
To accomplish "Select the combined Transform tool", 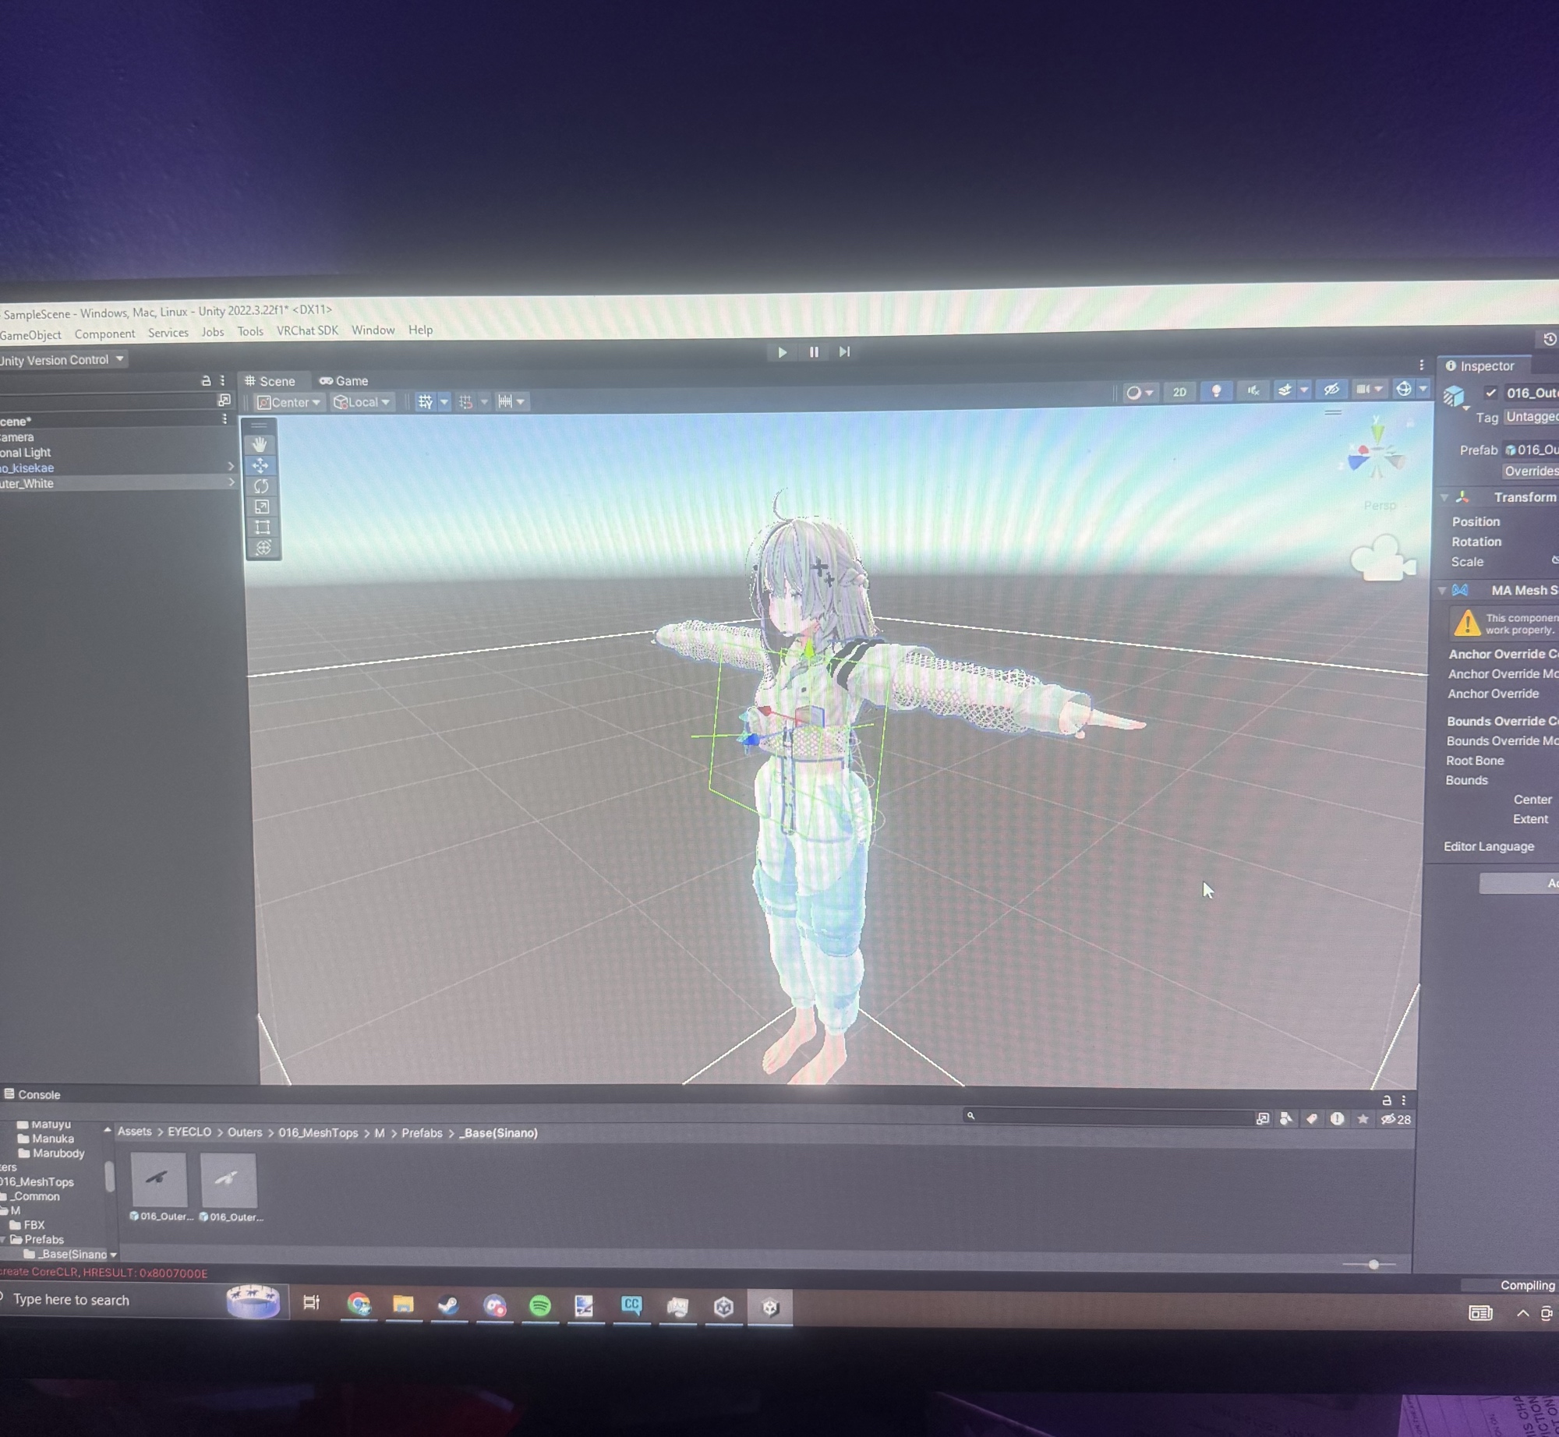I will pos(263,548).
